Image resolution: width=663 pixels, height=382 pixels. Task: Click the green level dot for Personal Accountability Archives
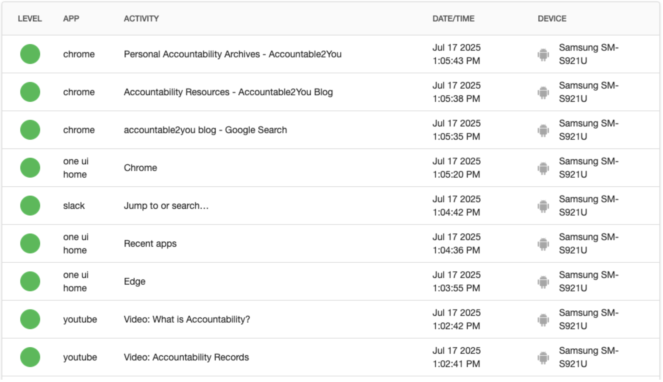(30, 54)
